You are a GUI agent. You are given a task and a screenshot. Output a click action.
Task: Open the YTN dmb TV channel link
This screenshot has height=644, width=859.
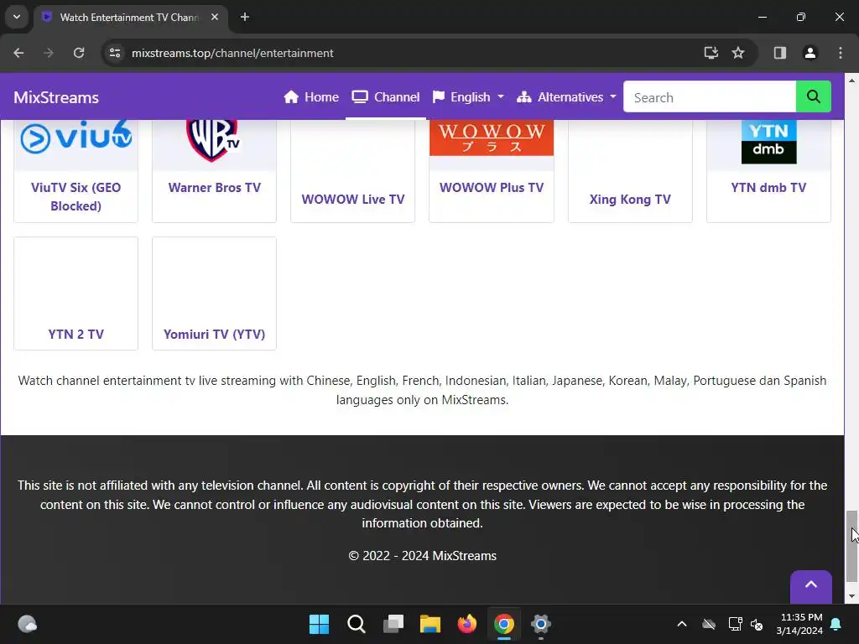pyautogui.click(x=768, y=187)
